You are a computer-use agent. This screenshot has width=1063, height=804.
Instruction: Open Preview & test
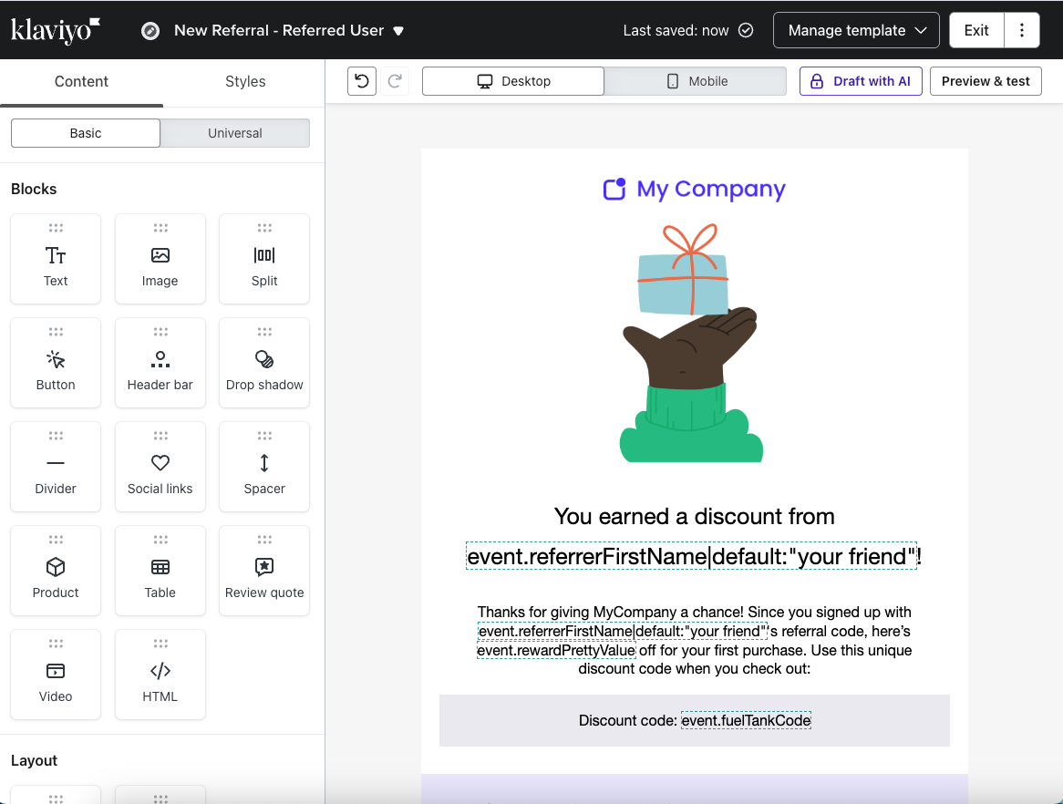986,81
